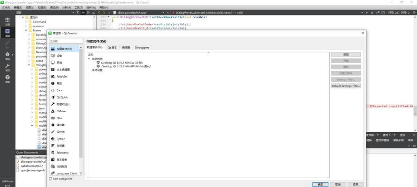Switch to the Edit (编辑) mode icon

pyautogui.click(x=8, y=33)
